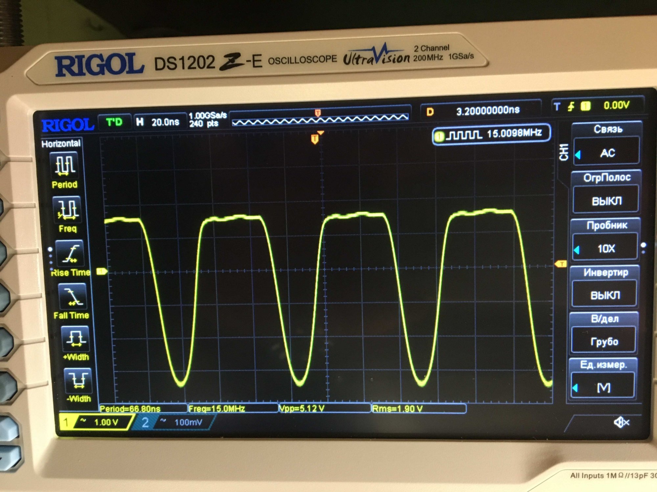Select the -Width measurement icon
Image resolution: width=657 pixels, height=492 pixels.
coord(78,380)
